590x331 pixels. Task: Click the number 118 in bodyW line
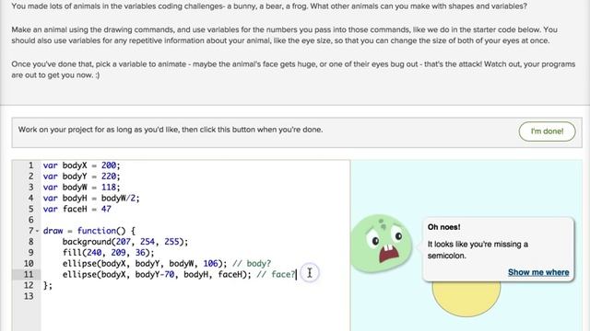pyautogui.click(x=109, y=188)
